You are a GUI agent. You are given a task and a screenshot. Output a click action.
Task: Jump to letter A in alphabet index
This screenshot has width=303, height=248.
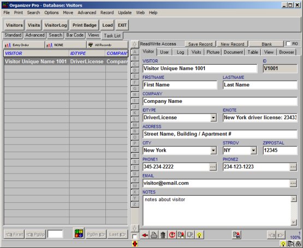click(x=135, y=52)
